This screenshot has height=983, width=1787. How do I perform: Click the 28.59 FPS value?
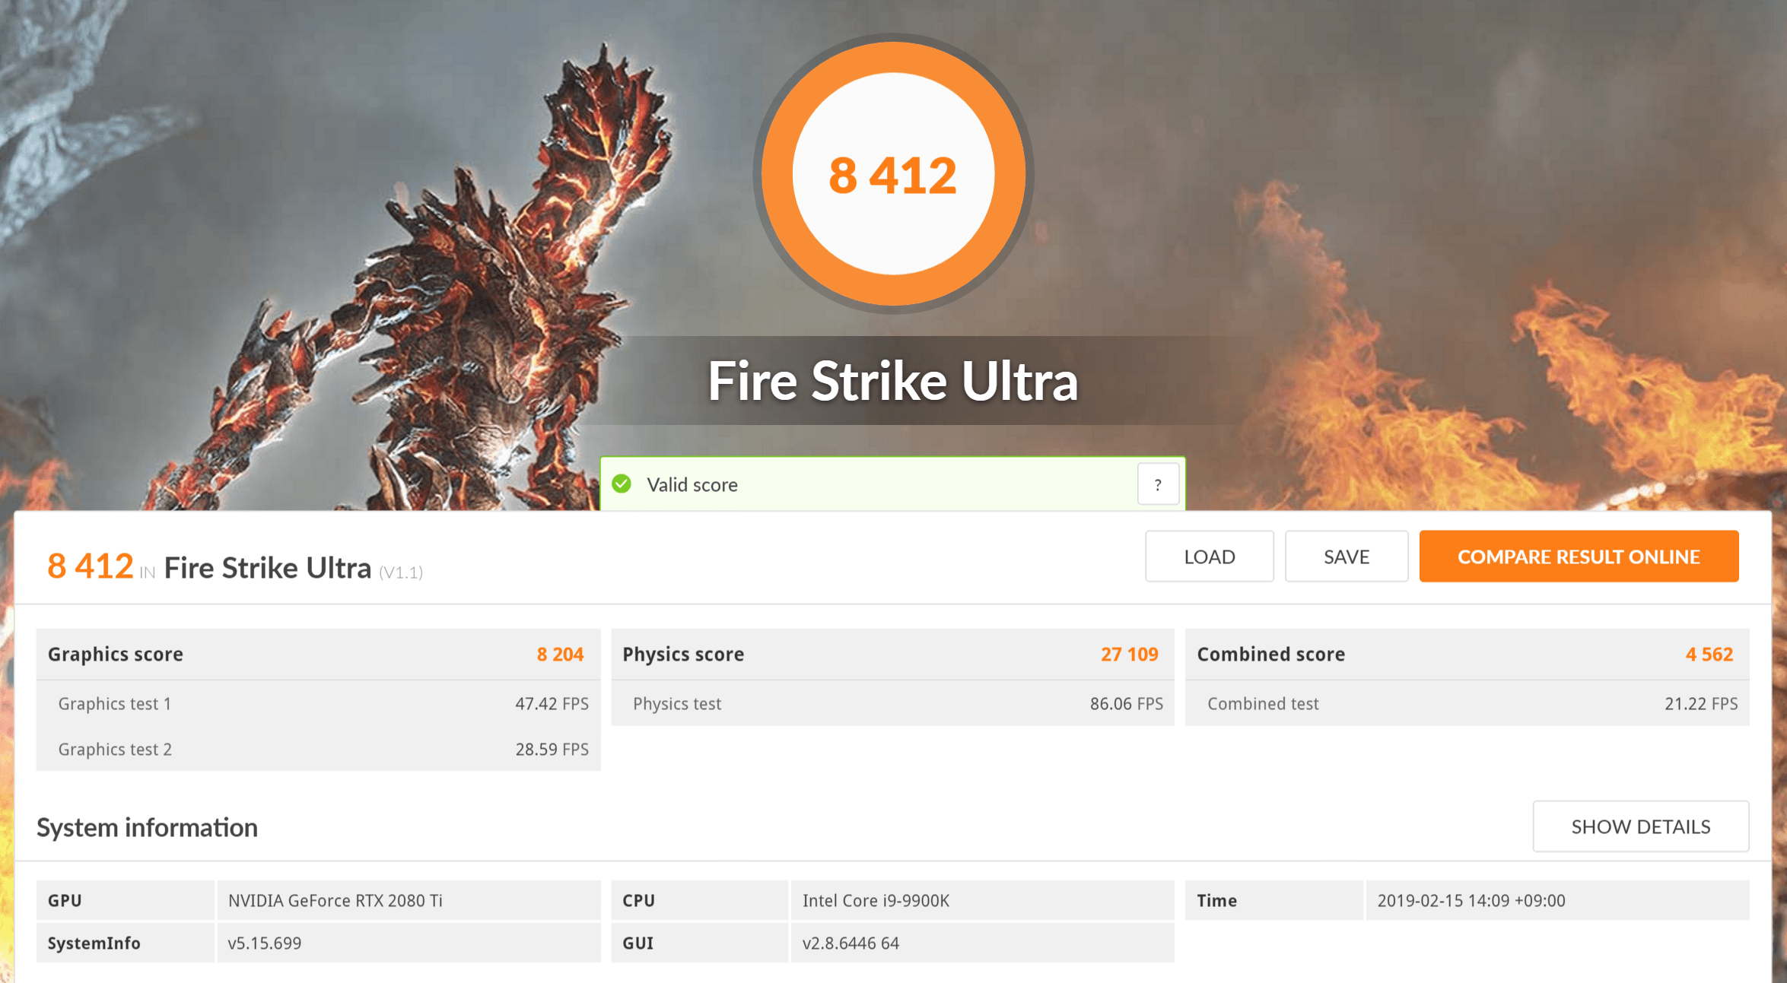coord(552,750)
